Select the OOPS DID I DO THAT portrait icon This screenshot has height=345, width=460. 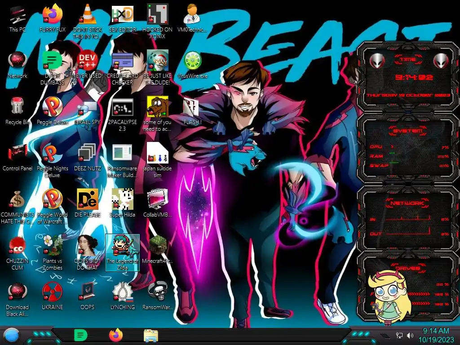click(x=88, y=253)
